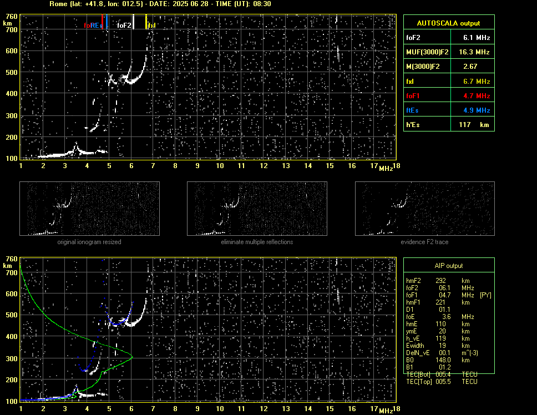Click the MHz axis unit under the lower ionogram
The image size is (537, 415).
[386, 411]
